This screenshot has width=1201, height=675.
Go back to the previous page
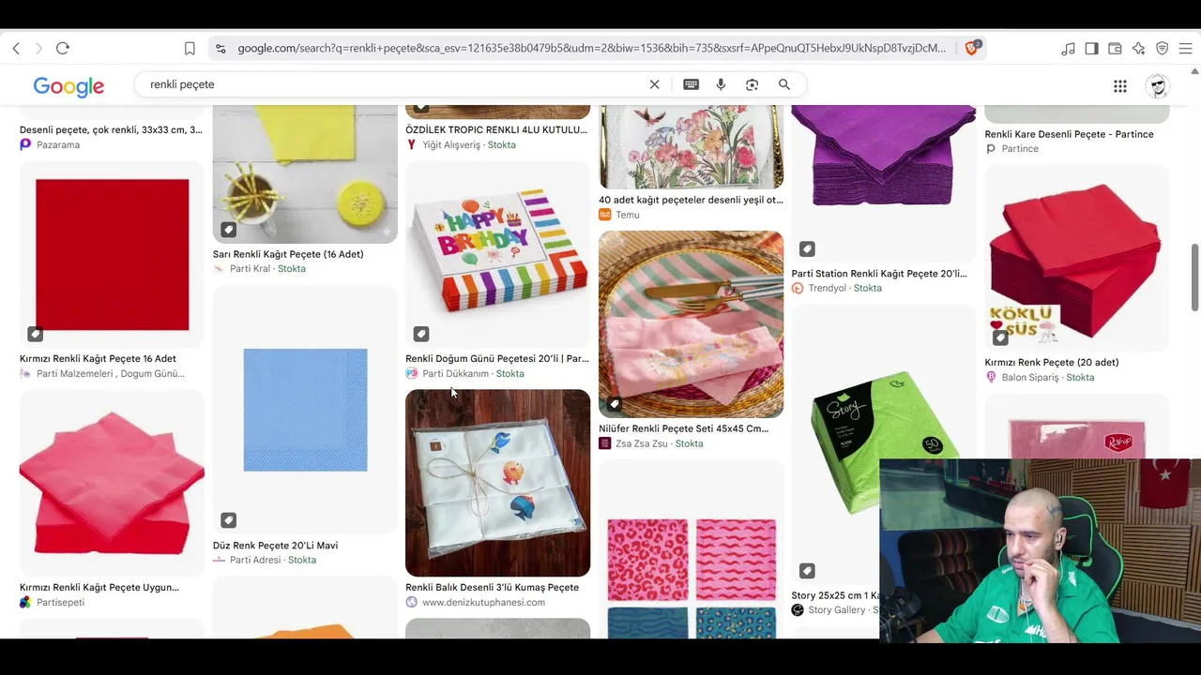(16, 48)
